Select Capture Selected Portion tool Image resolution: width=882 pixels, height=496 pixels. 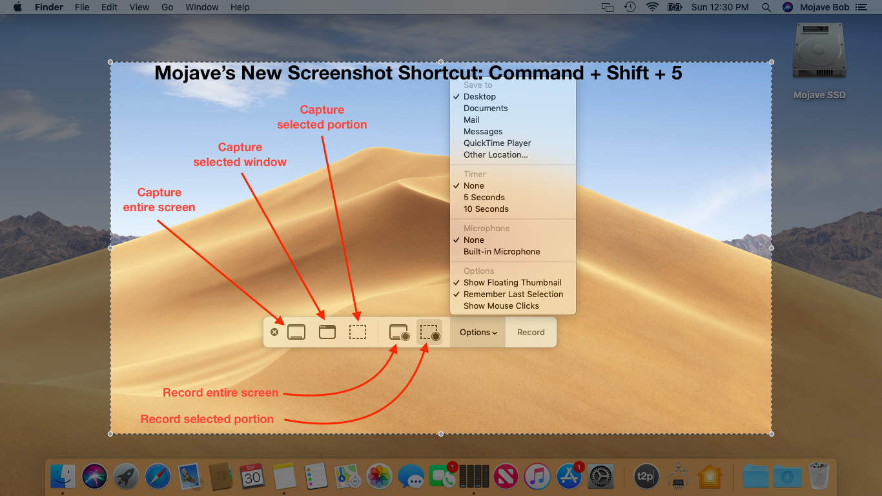[x=358, y=332]
